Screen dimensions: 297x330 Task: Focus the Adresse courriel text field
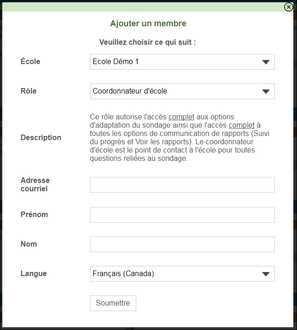click(182, 185)
